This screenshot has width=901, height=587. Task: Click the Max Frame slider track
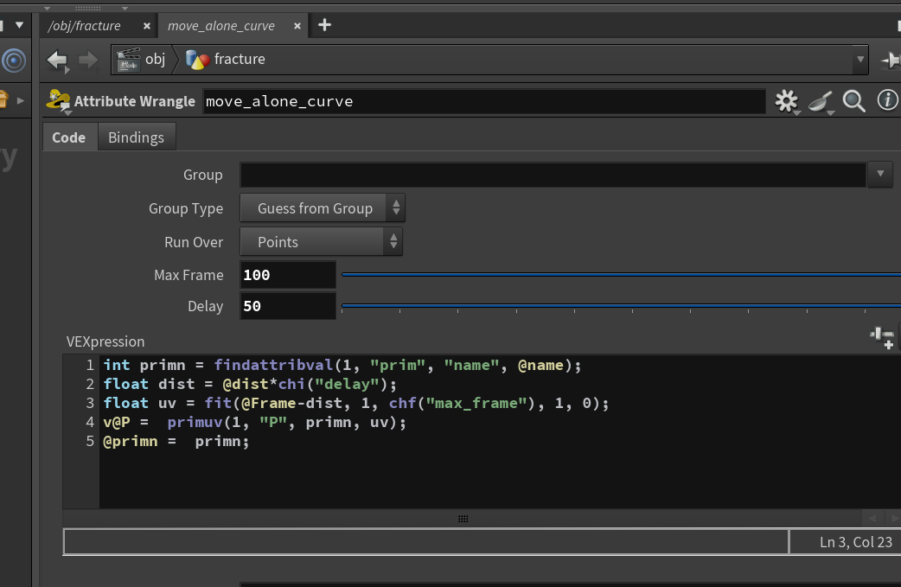click(x=621, y=275)
